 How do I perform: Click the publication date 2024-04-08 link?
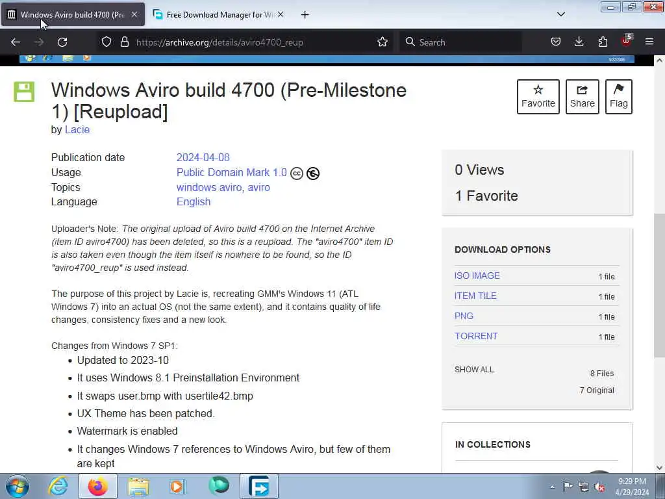(203, 157)
